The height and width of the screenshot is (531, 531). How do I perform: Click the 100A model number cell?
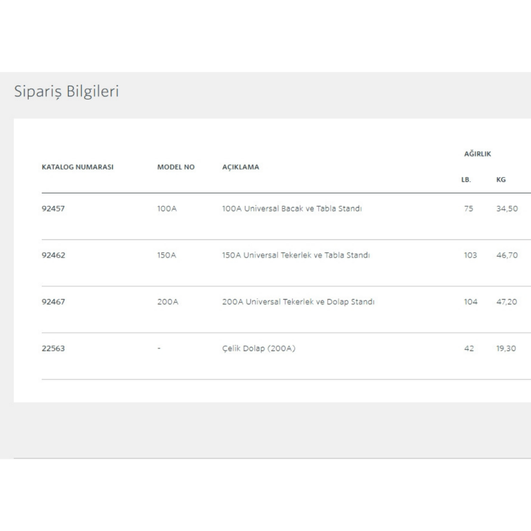(x=167, y=209)
